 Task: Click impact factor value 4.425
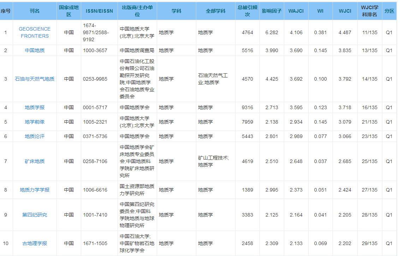coord(272,79)
